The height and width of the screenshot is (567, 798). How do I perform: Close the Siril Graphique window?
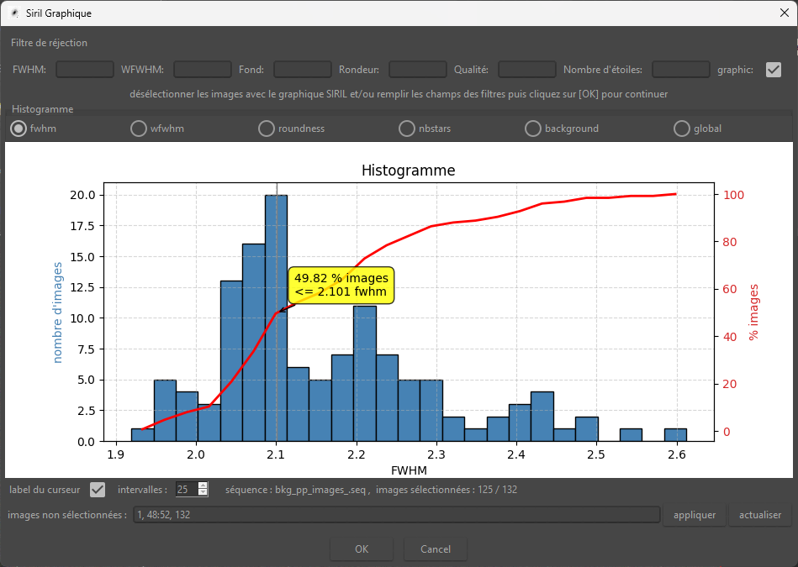785,13
